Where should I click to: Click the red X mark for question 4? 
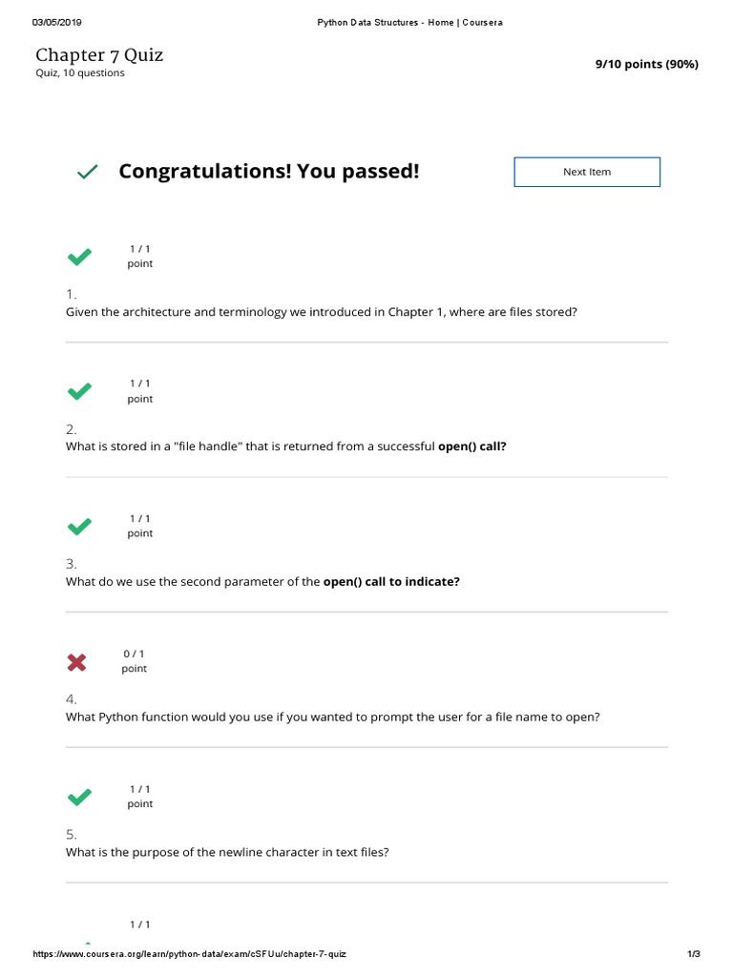[77, 661]
